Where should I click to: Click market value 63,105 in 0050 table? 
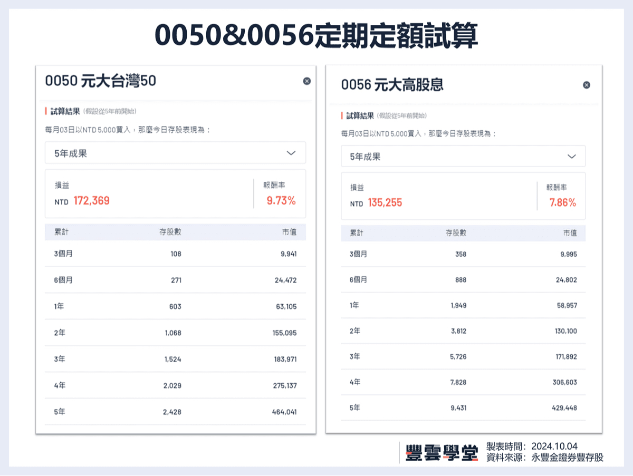(x=285, y=306)
